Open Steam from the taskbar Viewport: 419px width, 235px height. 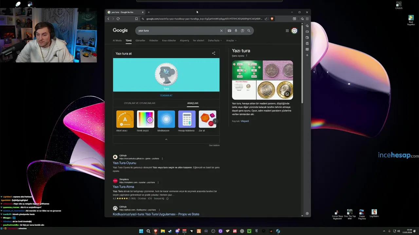click(170, 231)
